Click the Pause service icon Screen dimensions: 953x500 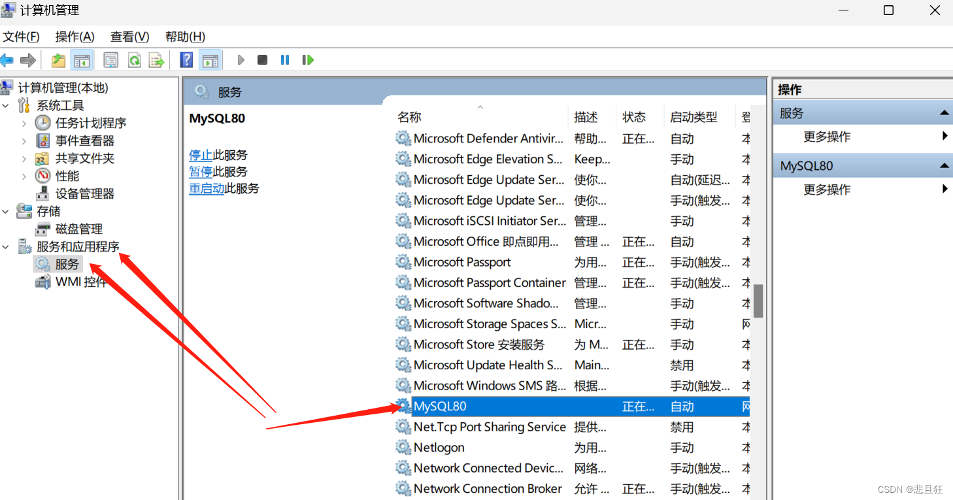click(x=285, y=60)
